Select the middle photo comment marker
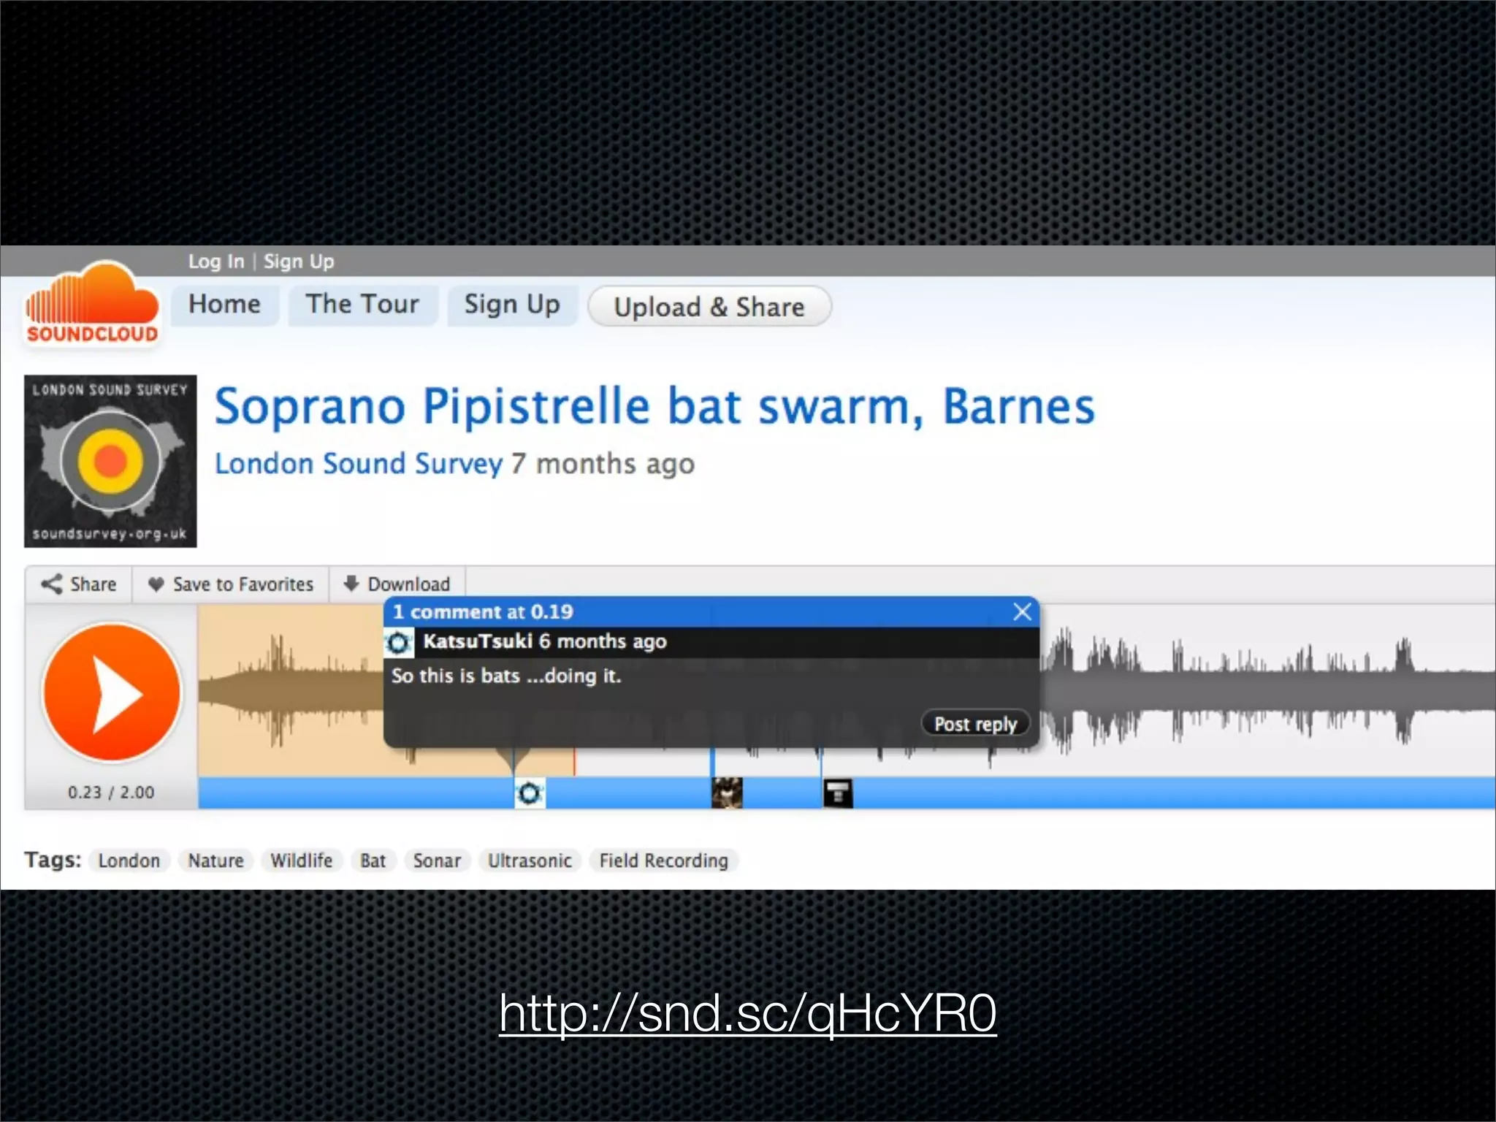The width and height of the screenshot is (1496, 1122). 727,793
